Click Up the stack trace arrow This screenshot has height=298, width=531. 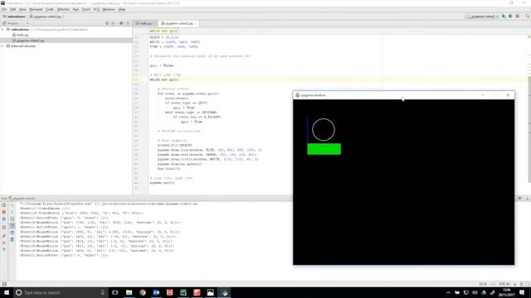pos(12,205)
